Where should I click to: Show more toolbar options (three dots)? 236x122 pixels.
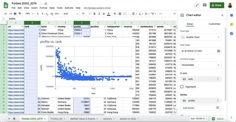point(161,14)
